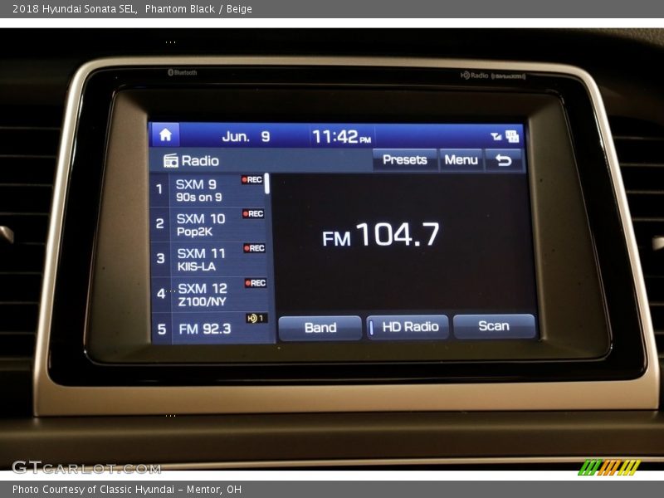Open the Presets list
The width and height of the screenshot is (664, 498).
coord(405,159)
